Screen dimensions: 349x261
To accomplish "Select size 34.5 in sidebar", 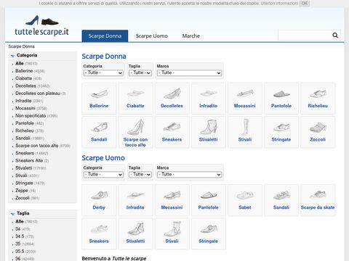I will [x=20, y=236].
